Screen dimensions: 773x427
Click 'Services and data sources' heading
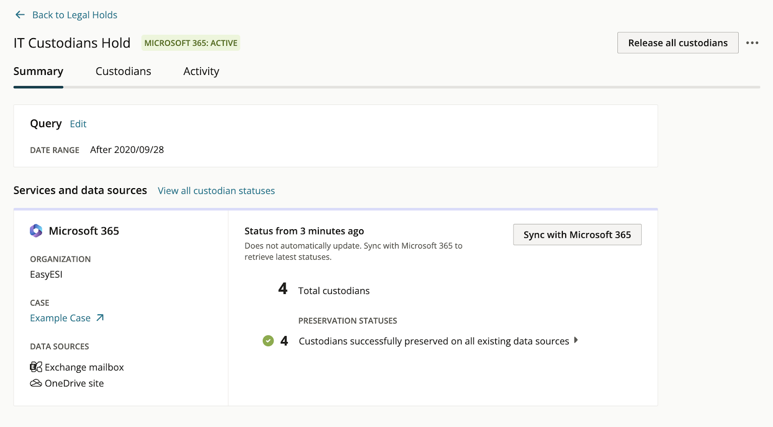(x=80, y=191)
